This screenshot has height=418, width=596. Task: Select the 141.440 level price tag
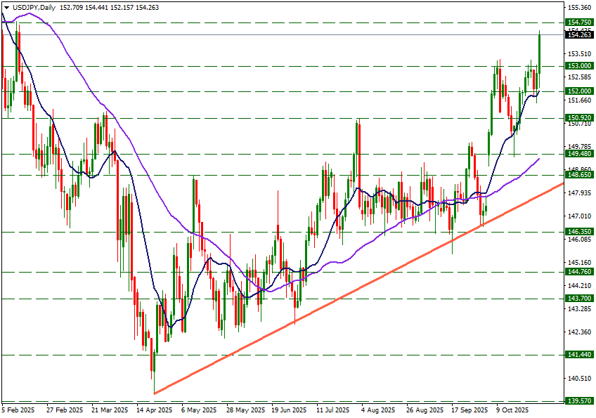click(x=579, y=355)
